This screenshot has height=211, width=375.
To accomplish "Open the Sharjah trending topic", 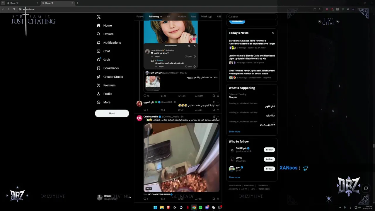I will click(x=233, y=97).
